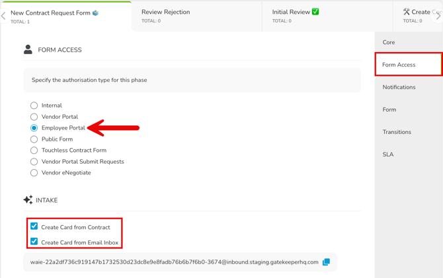443x278 pixels.
Task: Open the Transitions section
Action: point(409,132)
